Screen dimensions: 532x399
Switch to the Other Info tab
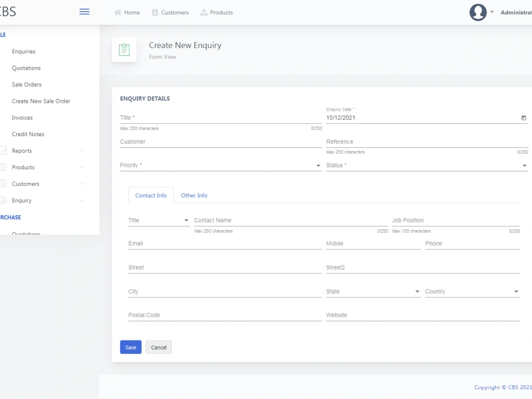[194, 195]
